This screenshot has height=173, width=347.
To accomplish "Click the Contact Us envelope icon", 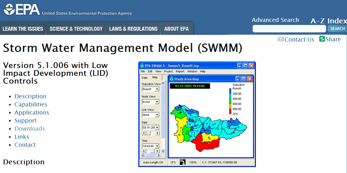I will coord(281,39).
